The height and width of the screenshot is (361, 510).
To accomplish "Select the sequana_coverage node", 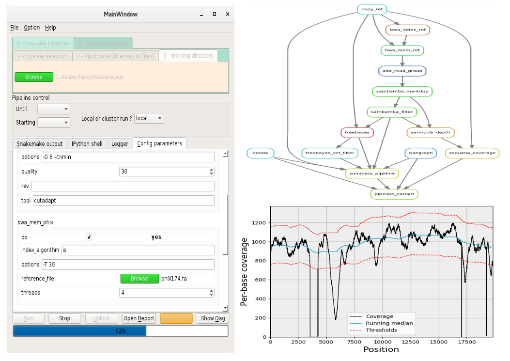I will click(x=472, y=153).
